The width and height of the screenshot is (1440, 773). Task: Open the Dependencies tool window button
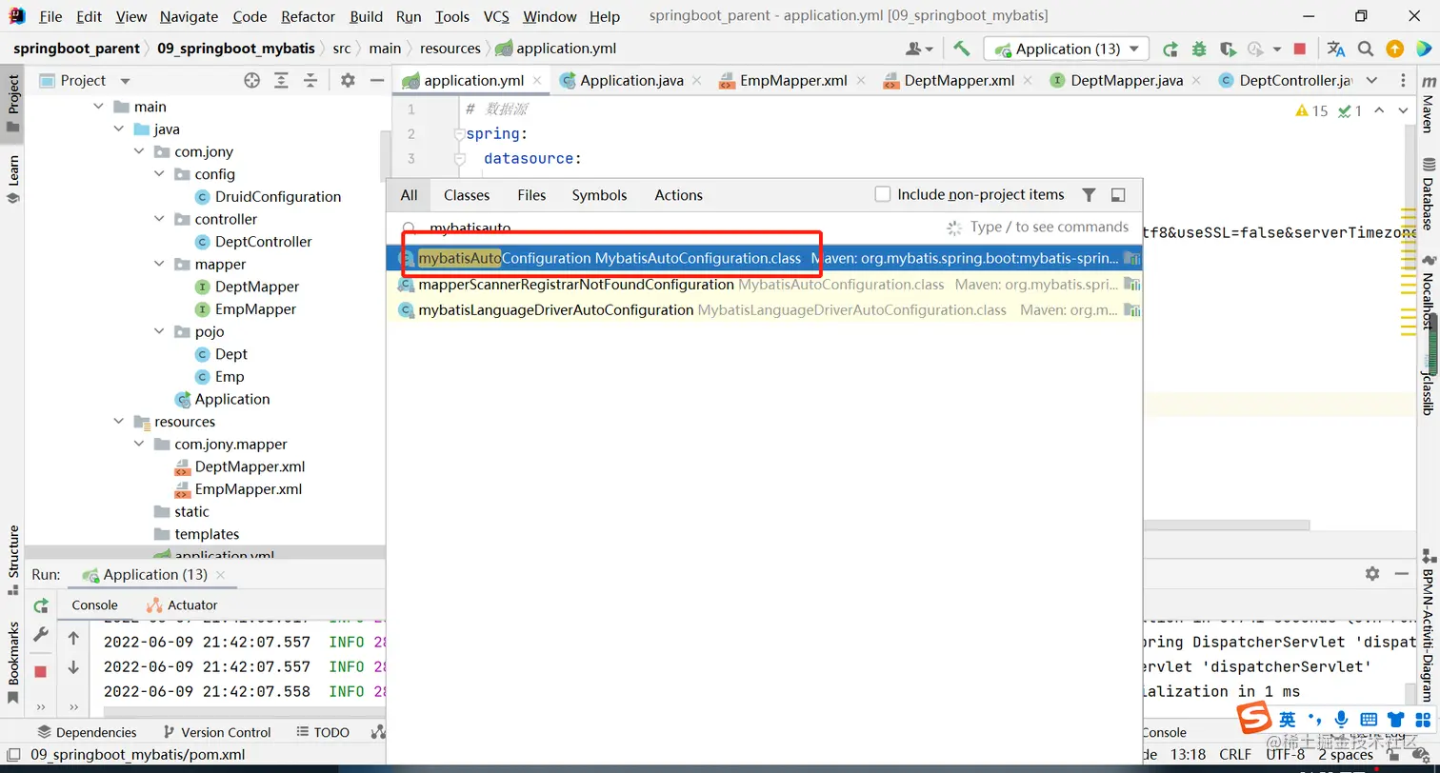[87, 732]
